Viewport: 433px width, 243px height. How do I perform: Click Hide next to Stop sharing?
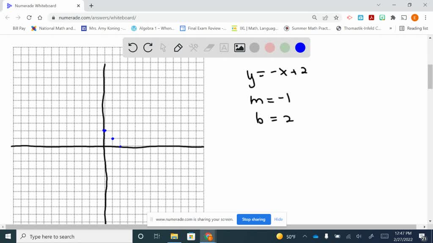click(278, 219)
